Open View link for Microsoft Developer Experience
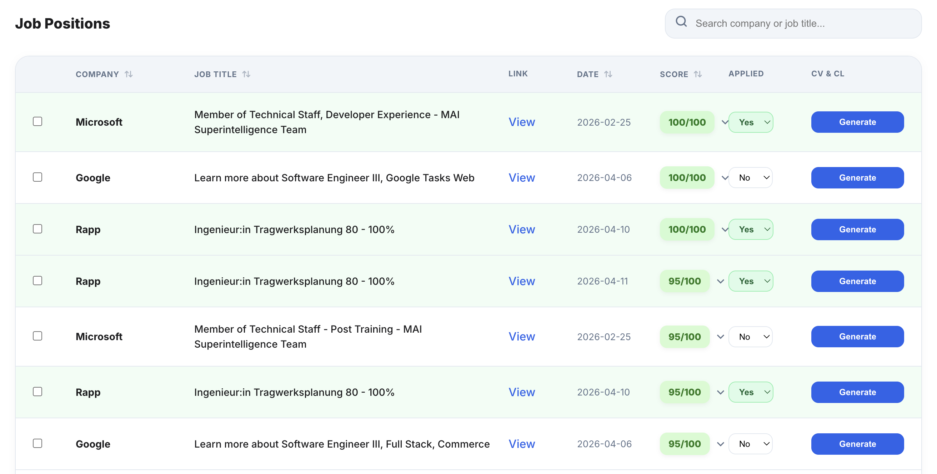 click(522, 122)
